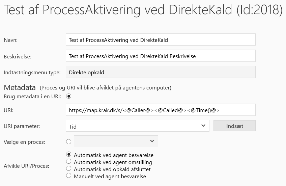Viewport: 286px width, 186px height.
Task: Click the URI field containing map.krak.dk
Action: pyautogui.click(x=161, y=110)
